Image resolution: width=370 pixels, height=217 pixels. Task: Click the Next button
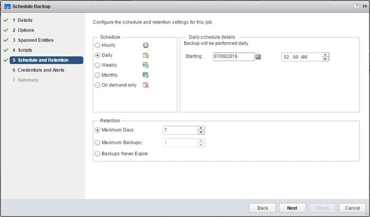[x=292, y=208]
